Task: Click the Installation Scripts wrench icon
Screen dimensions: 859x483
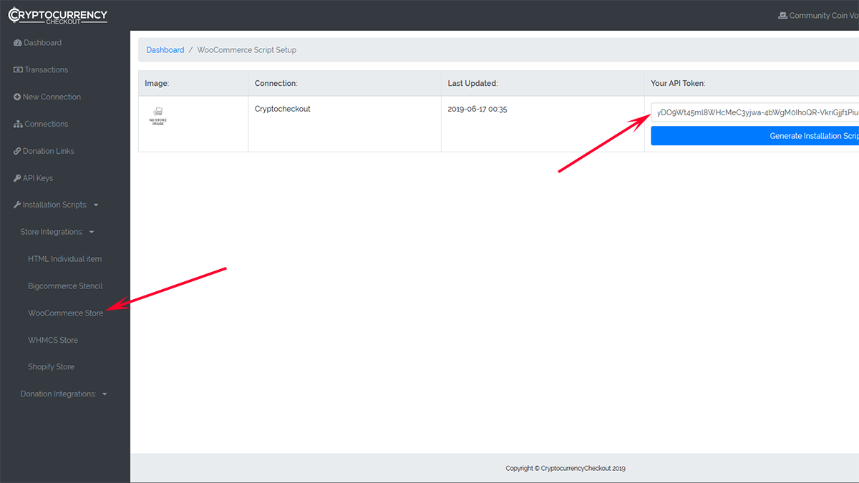Action: (x=17, y=205)
